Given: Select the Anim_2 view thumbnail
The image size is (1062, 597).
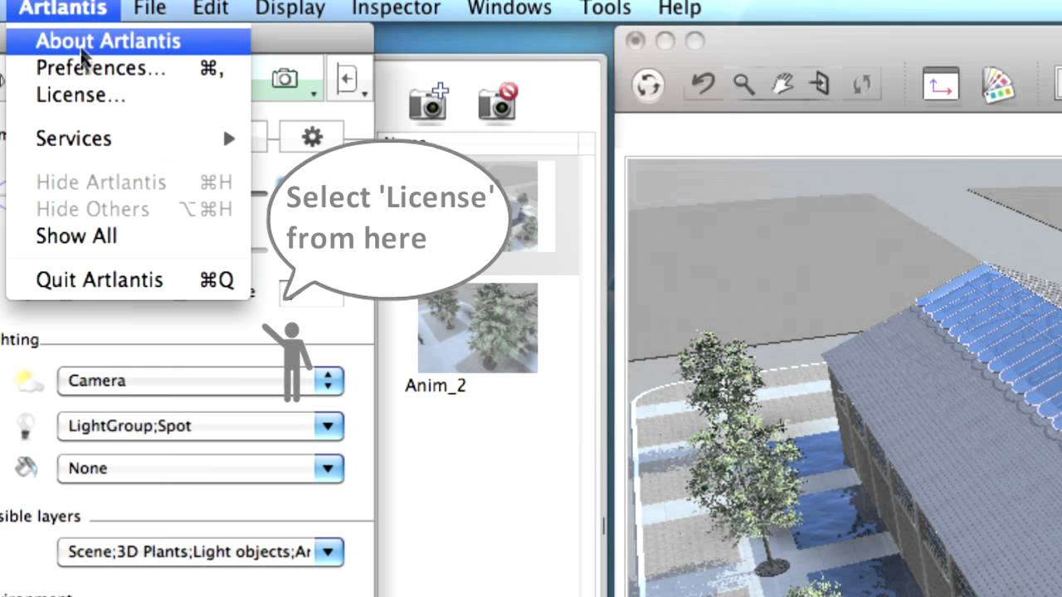Looking at the screenshot, I should tap(477, 328).
